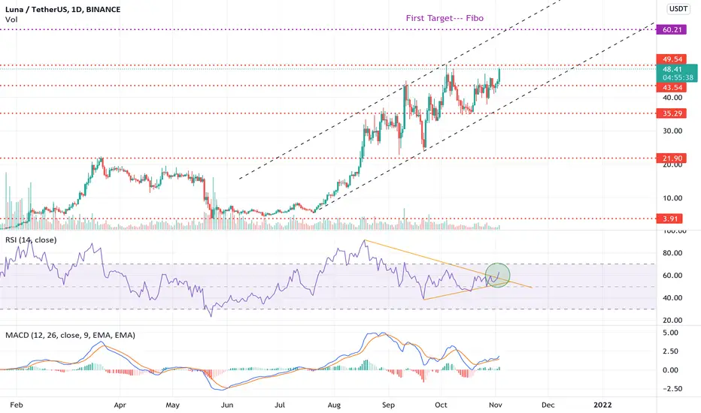Click the USDT currency button
This screenshot has height=413, width=701.
(x=678, y=9)
